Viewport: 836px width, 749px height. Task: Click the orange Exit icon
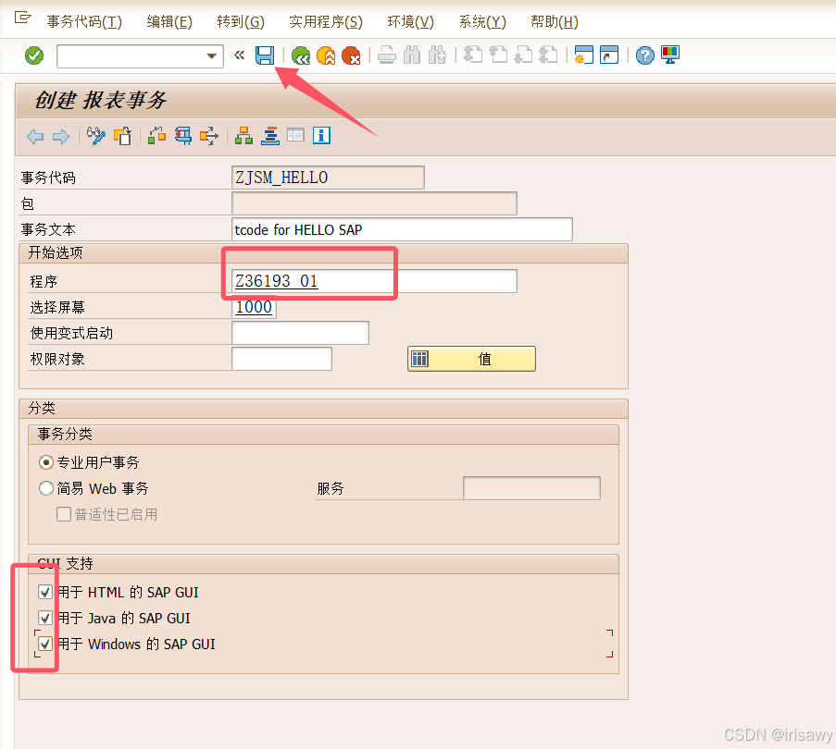(x=326, y=55)
